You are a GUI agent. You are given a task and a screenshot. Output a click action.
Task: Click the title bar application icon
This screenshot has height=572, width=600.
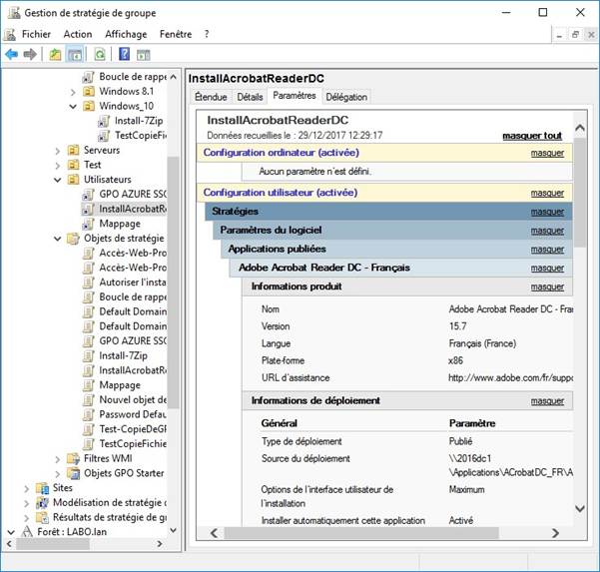click(15, 13)
